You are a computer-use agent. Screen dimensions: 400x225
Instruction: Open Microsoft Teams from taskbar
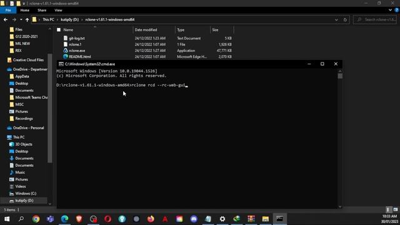pos(50,219)
